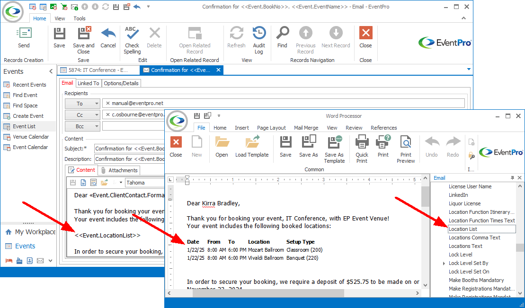
Task: Open the Cc recipient dropdown
Action: coord(97,115)
